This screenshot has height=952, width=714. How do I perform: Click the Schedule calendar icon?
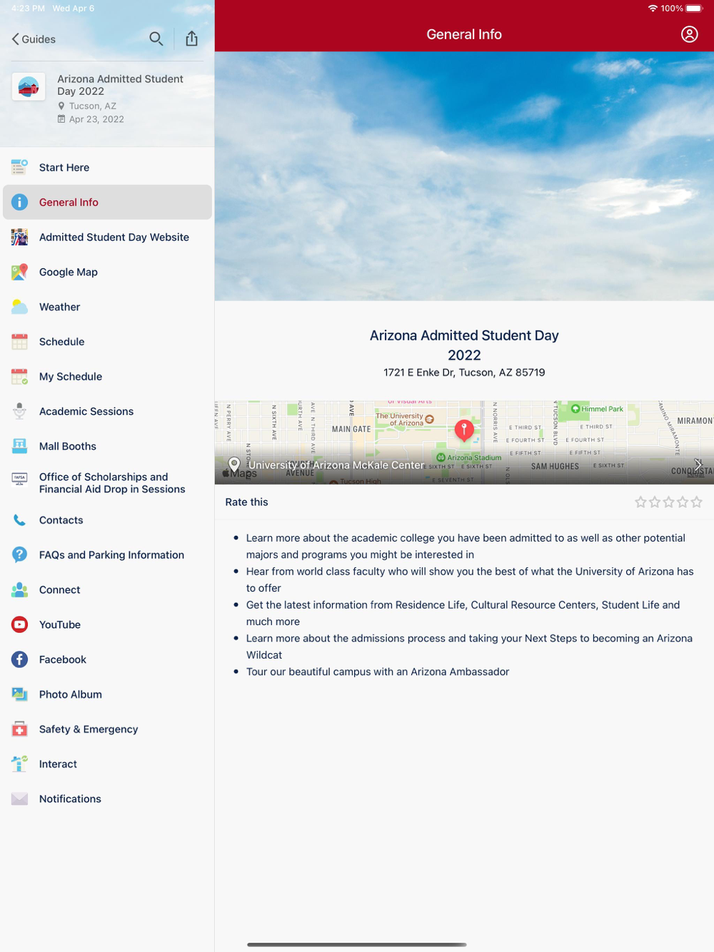click(x=20, y=342)
